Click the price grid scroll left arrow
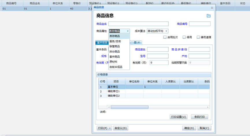The image size is (250, 136). 109,107
